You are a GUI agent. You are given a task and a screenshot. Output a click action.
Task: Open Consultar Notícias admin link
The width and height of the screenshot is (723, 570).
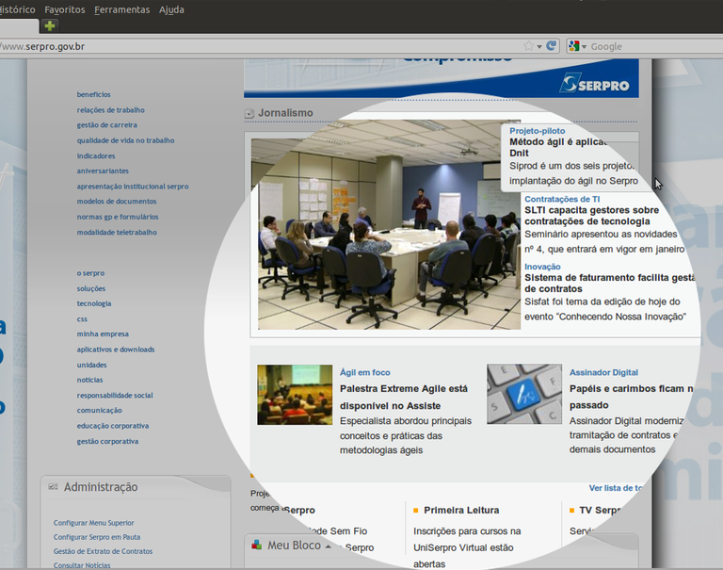click(x=82, y=565)
